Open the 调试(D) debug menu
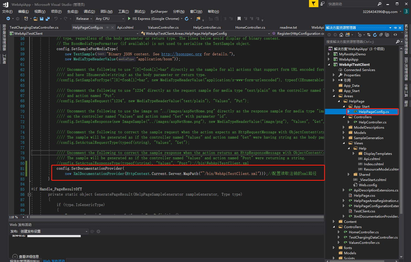This screenshot has width=411, height=262. pos(89,12)
